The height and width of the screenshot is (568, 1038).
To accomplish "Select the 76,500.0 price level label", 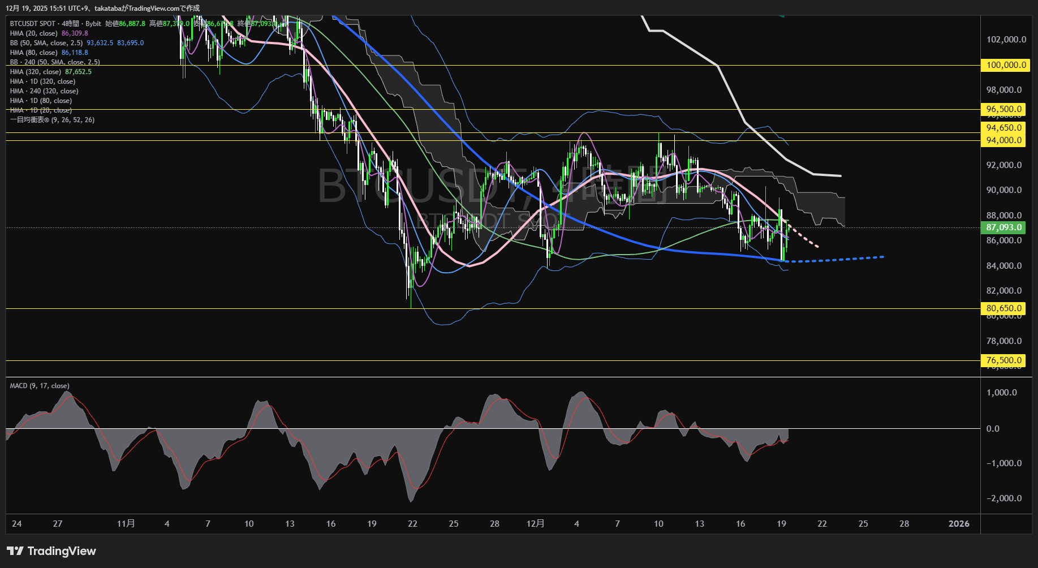I will coord(1004,360).
